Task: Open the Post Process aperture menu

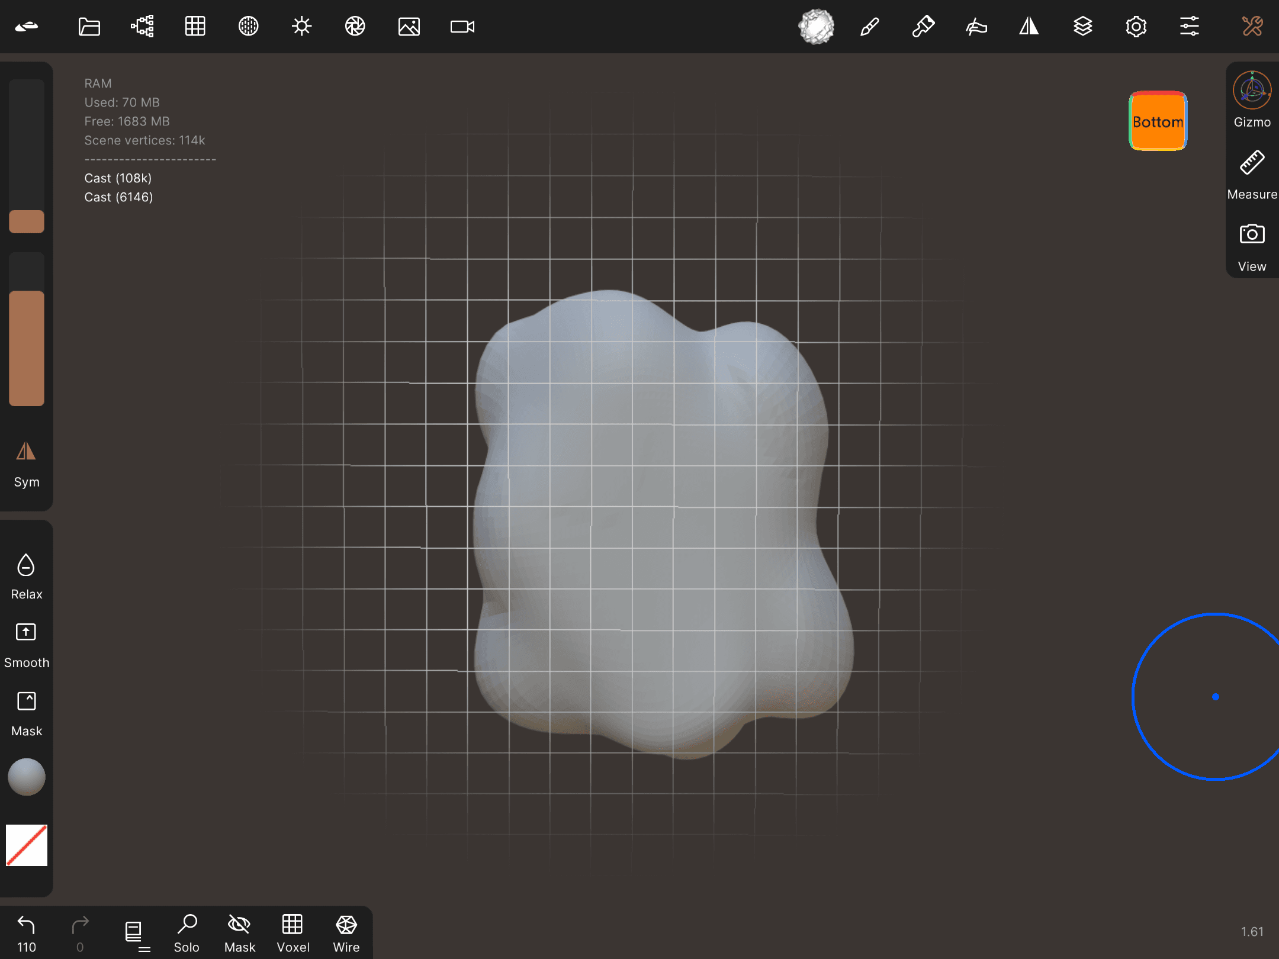Action: [355, 27]
